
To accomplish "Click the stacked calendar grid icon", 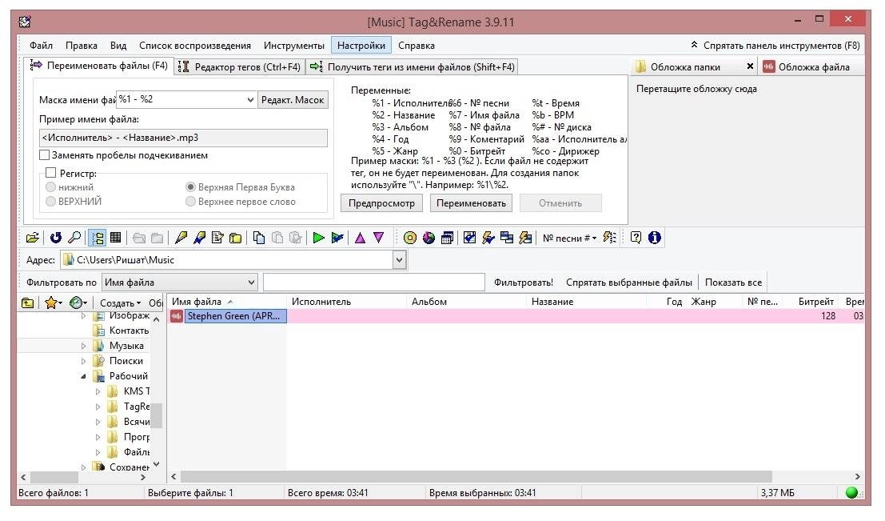I will point(448,238).
